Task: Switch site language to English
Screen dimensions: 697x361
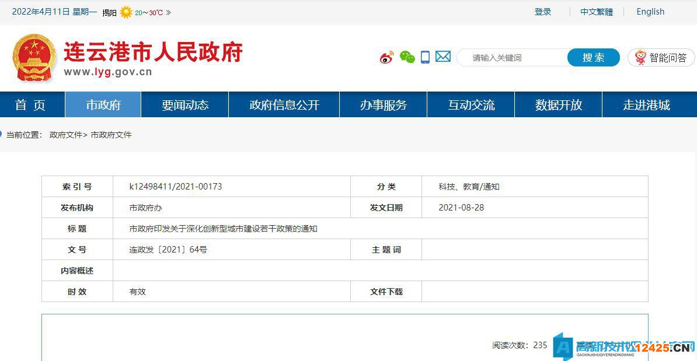Action: (650, 12)
